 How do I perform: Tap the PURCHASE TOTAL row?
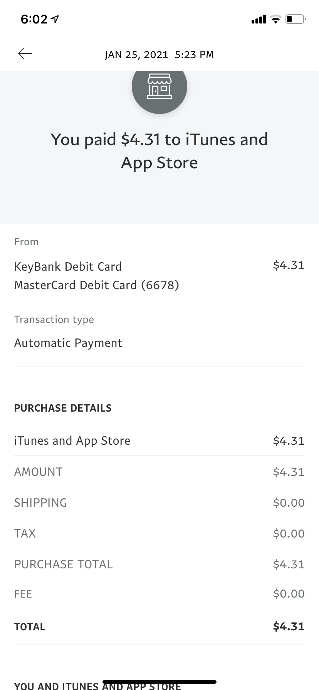pyautogui.click(x=159, y=564)
